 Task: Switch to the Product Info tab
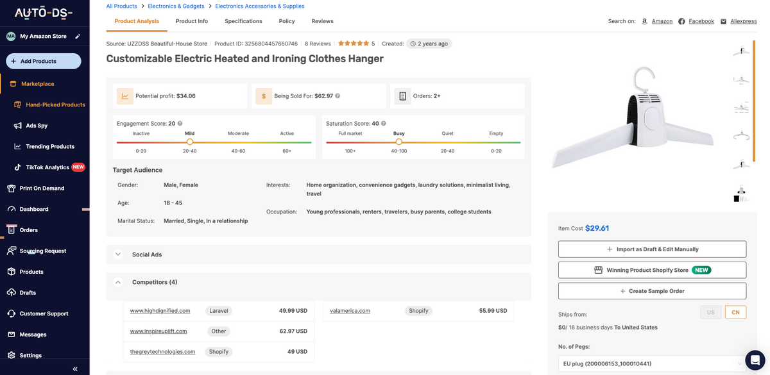point(192,21)
